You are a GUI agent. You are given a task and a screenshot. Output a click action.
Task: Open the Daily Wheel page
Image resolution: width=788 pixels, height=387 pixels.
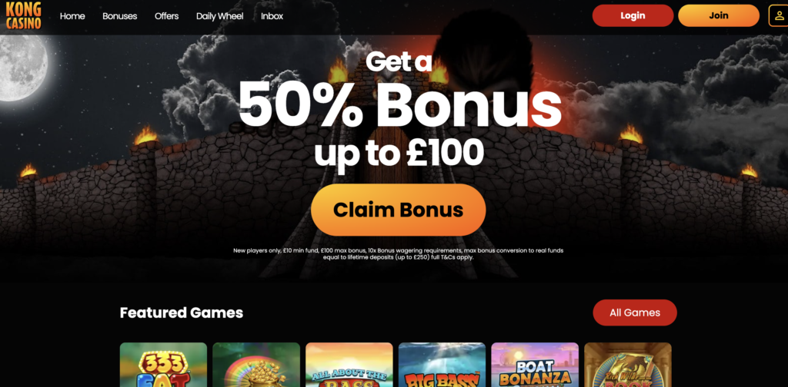point(219,16)
